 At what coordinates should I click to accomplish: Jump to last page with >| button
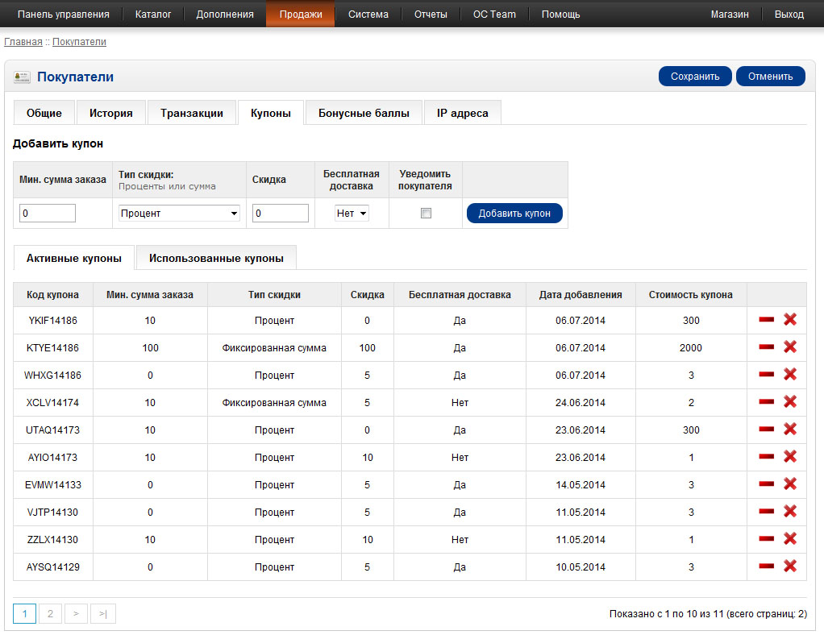click(x=103, y=614)
